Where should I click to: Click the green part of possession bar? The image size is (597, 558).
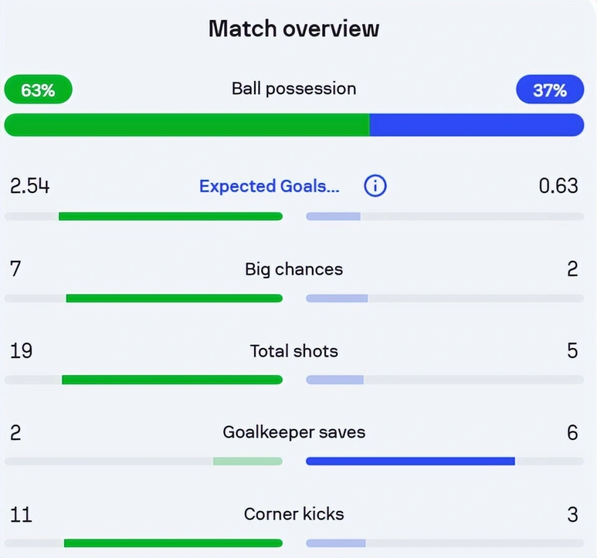click(187, 124)
